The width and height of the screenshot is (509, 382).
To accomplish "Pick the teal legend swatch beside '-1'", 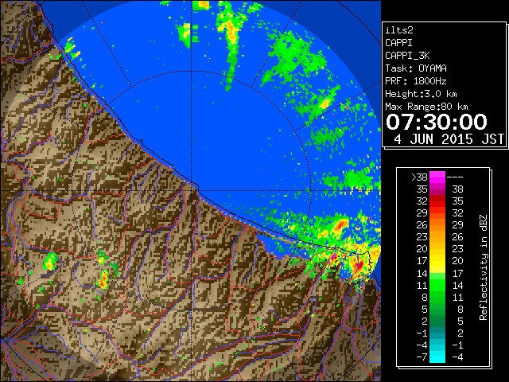I will [437, 333].
